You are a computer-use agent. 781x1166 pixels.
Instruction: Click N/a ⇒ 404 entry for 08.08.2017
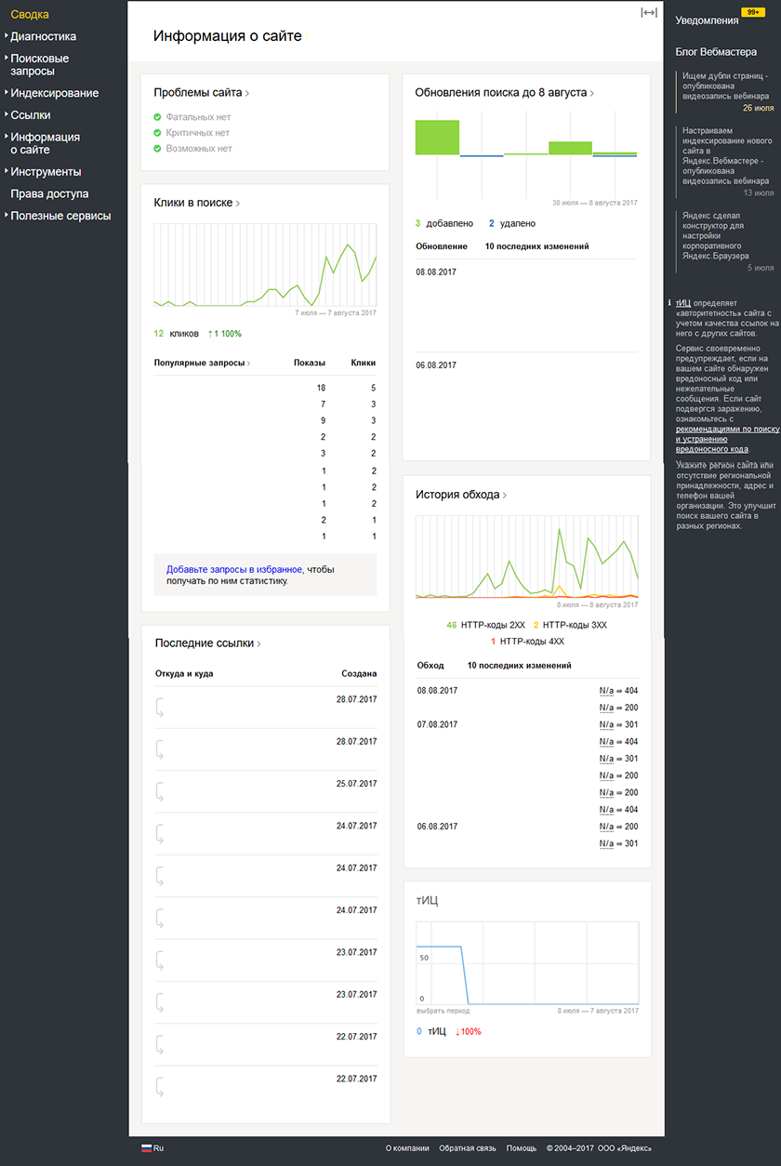pyautogui.click(x=619, y=691)
